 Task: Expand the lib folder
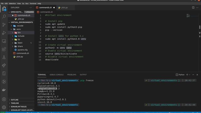pyautogui.click(x=13, y=40)
